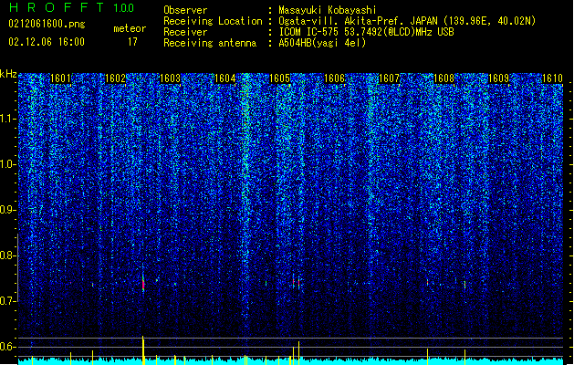Click the Receiving Location label
The height and width of the screenshot is (365, 574).
213,21
